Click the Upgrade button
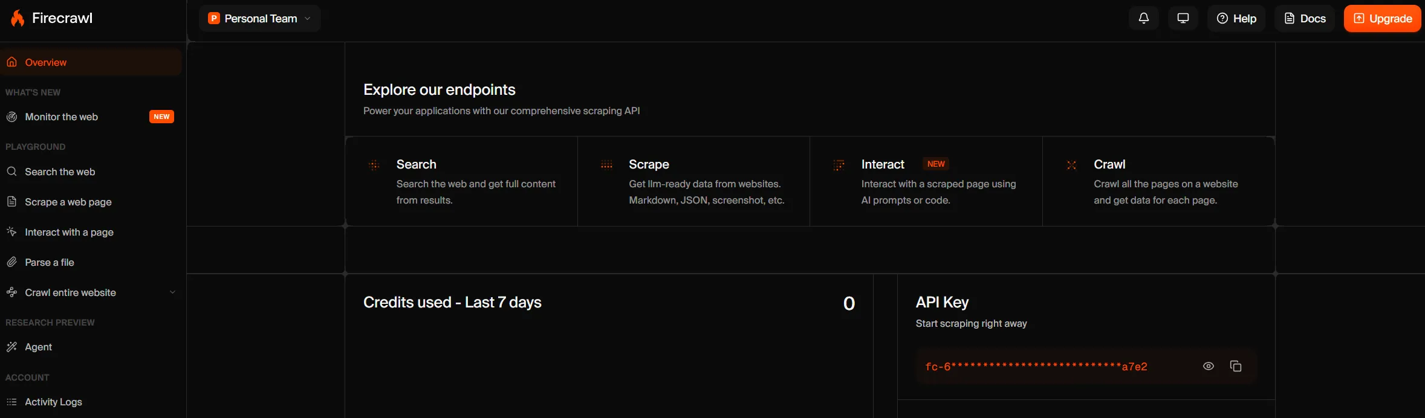Viewport: 1425px width, 418px height. 1382,18
